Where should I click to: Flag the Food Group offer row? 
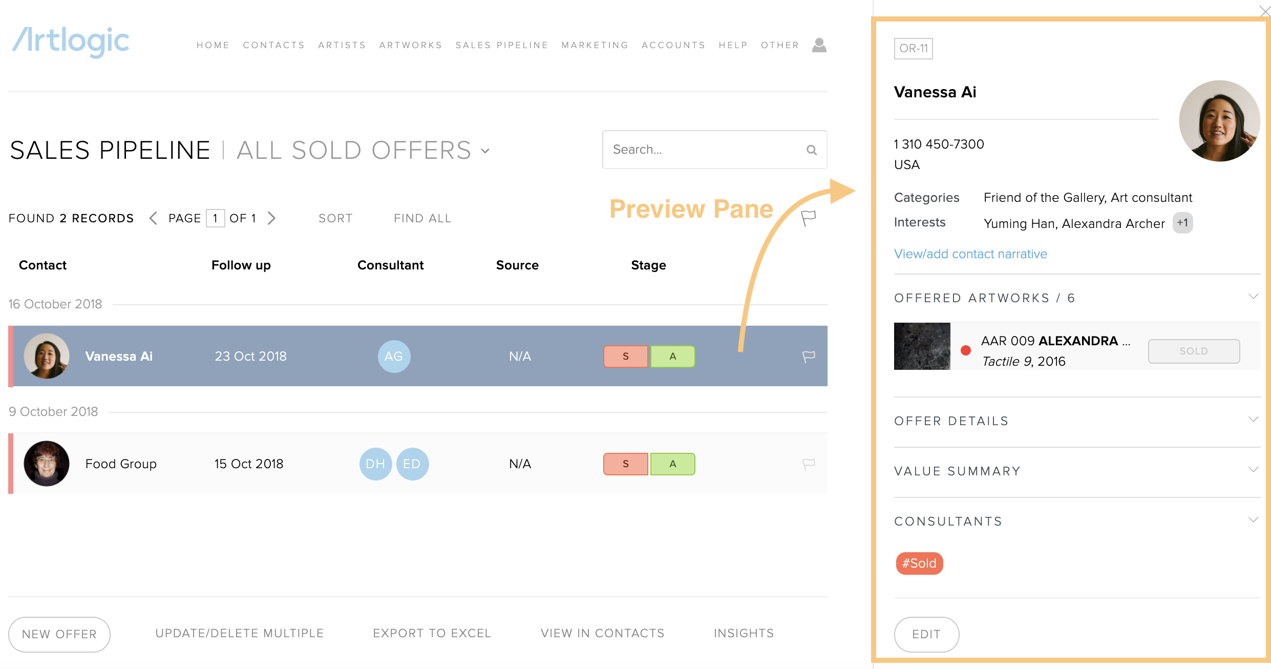(x=809, y=464)
